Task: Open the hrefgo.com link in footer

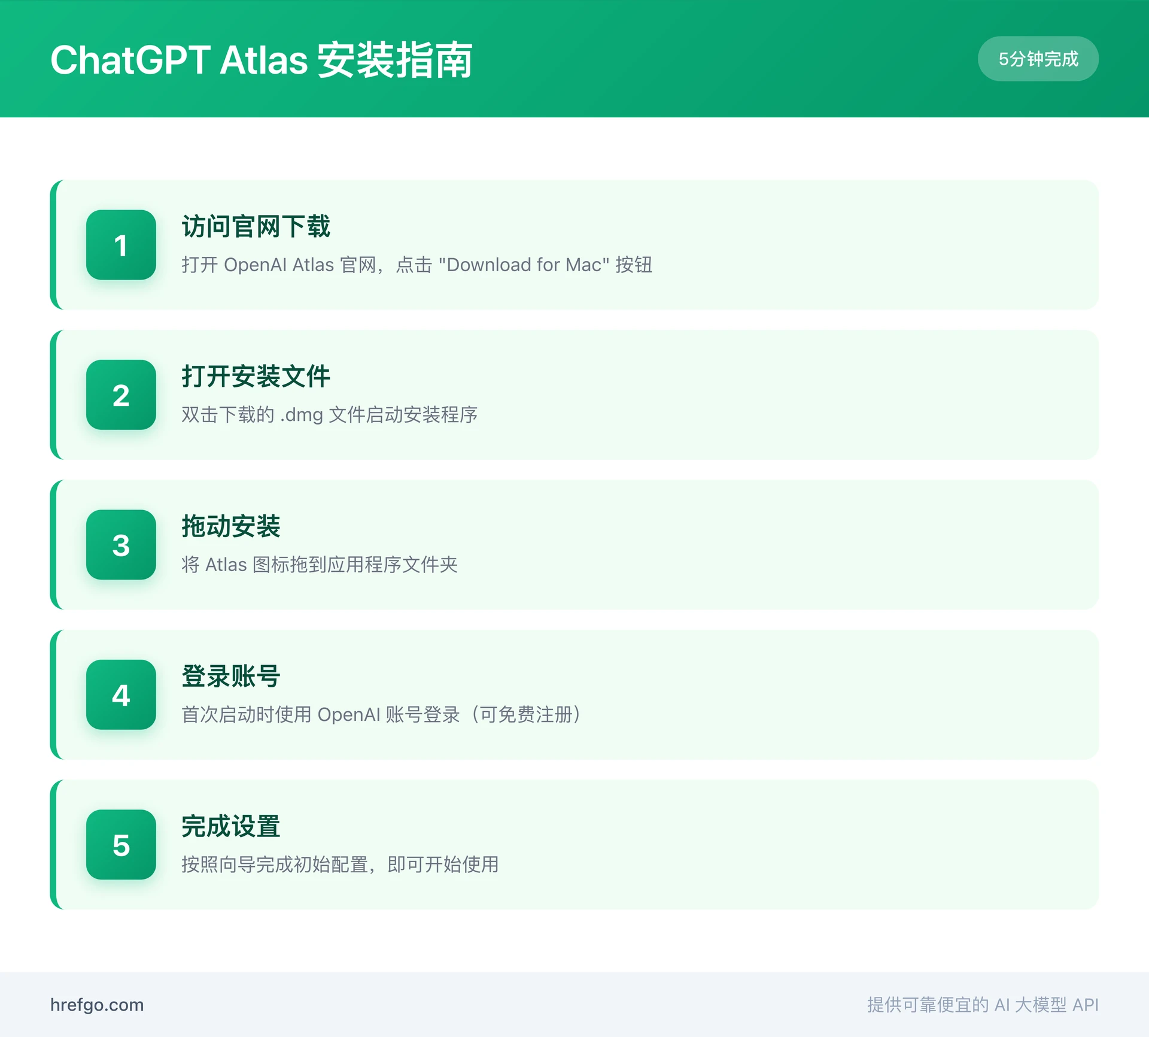Action: 97,1005
